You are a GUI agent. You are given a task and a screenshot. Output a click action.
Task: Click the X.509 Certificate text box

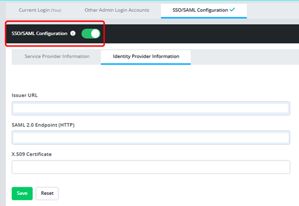[x=151, y=167]
